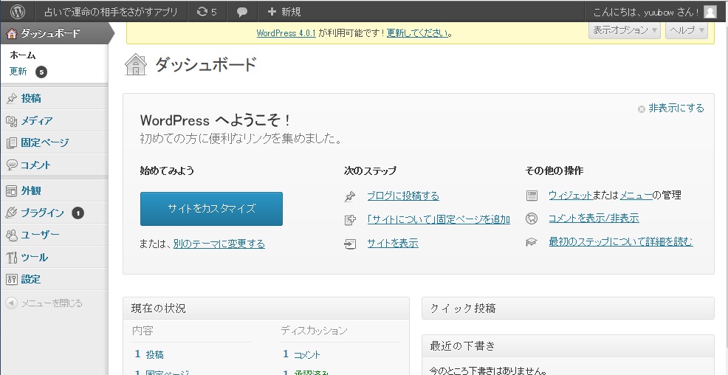Select 更新 in the dashboard submenu
Screen dimensions: 728x375
click(x=18, y=72)
